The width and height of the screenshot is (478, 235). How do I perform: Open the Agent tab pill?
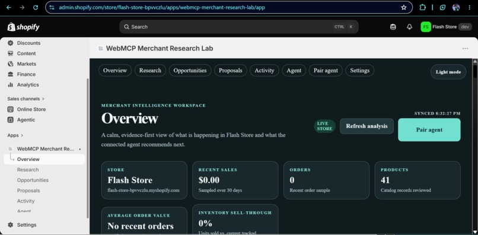[294, 70]
